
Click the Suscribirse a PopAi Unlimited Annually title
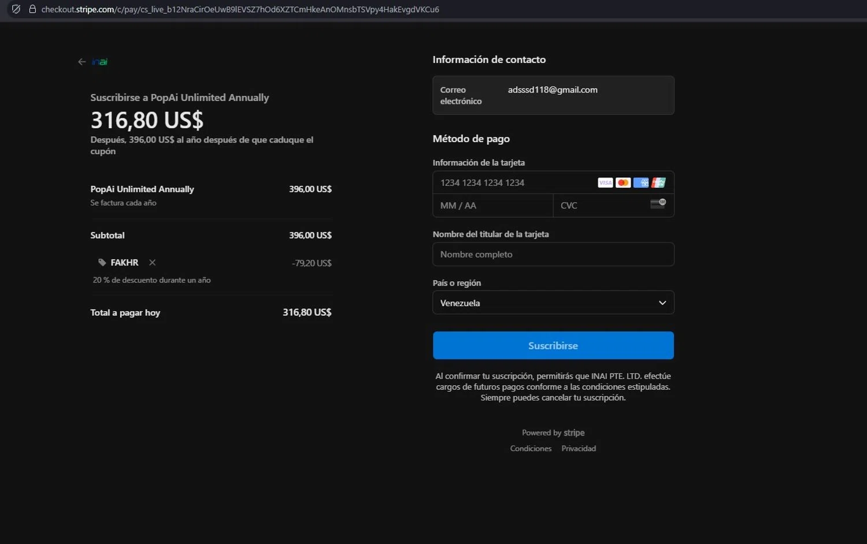tap(180, 98)
